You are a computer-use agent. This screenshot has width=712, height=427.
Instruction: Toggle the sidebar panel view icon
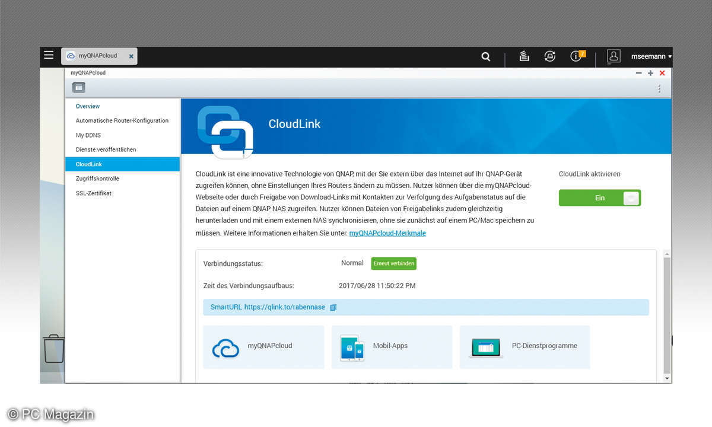[79, 88]
